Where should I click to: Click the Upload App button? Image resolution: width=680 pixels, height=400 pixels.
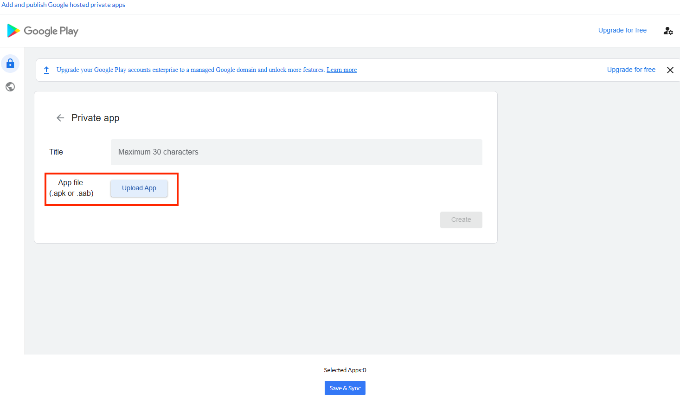pos(139,188)
